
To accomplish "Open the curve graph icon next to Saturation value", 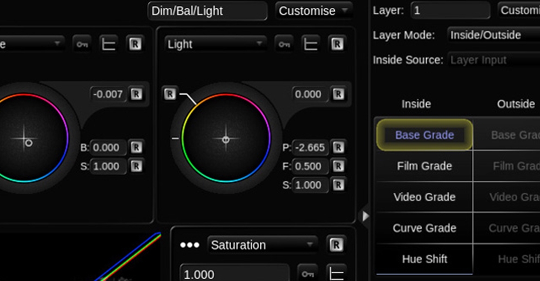I will tap(335, 274).
